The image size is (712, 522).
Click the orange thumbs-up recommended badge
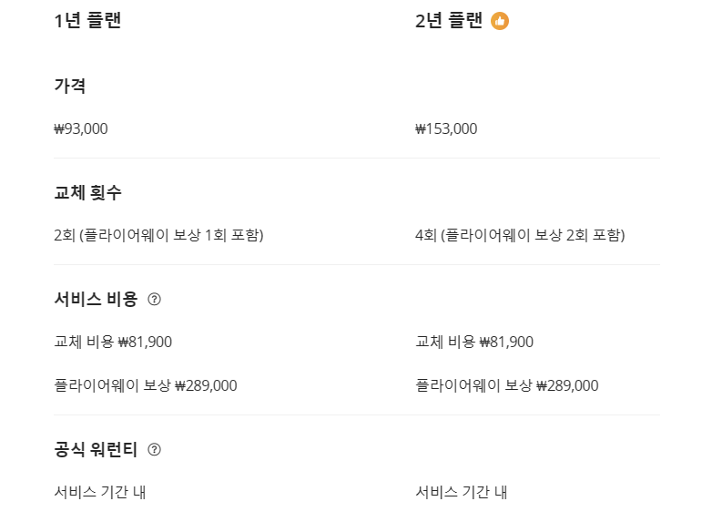tap(500, 21)
